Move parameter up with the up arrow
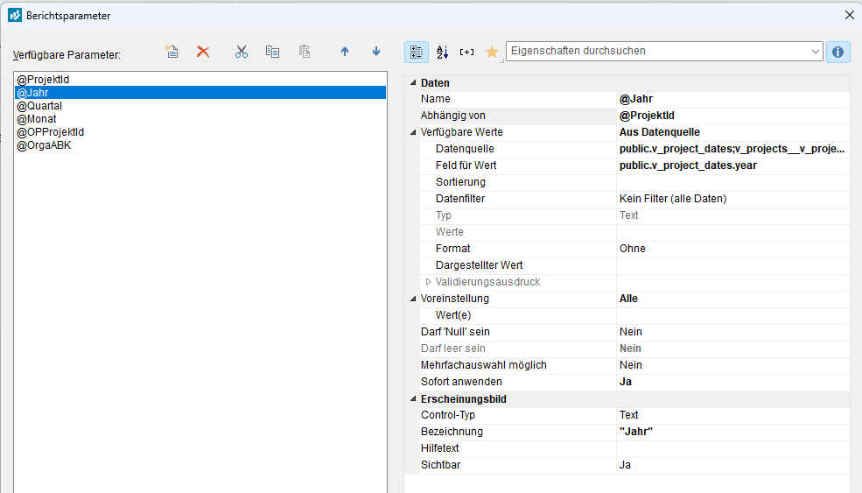The height and width of the screenshot is (493, 862). pyautogui.click(x=345, y=52)
